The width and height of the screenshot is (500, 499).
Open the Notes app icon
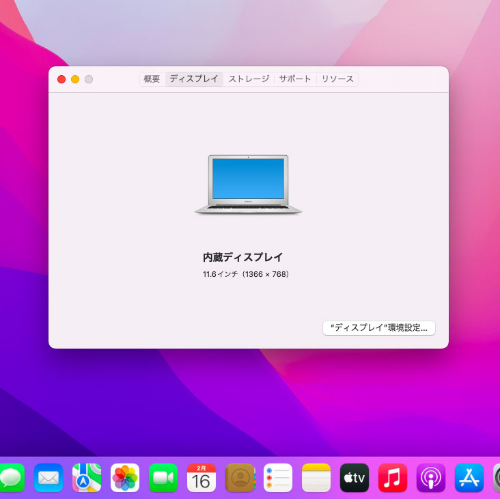(x=316, y=478)
